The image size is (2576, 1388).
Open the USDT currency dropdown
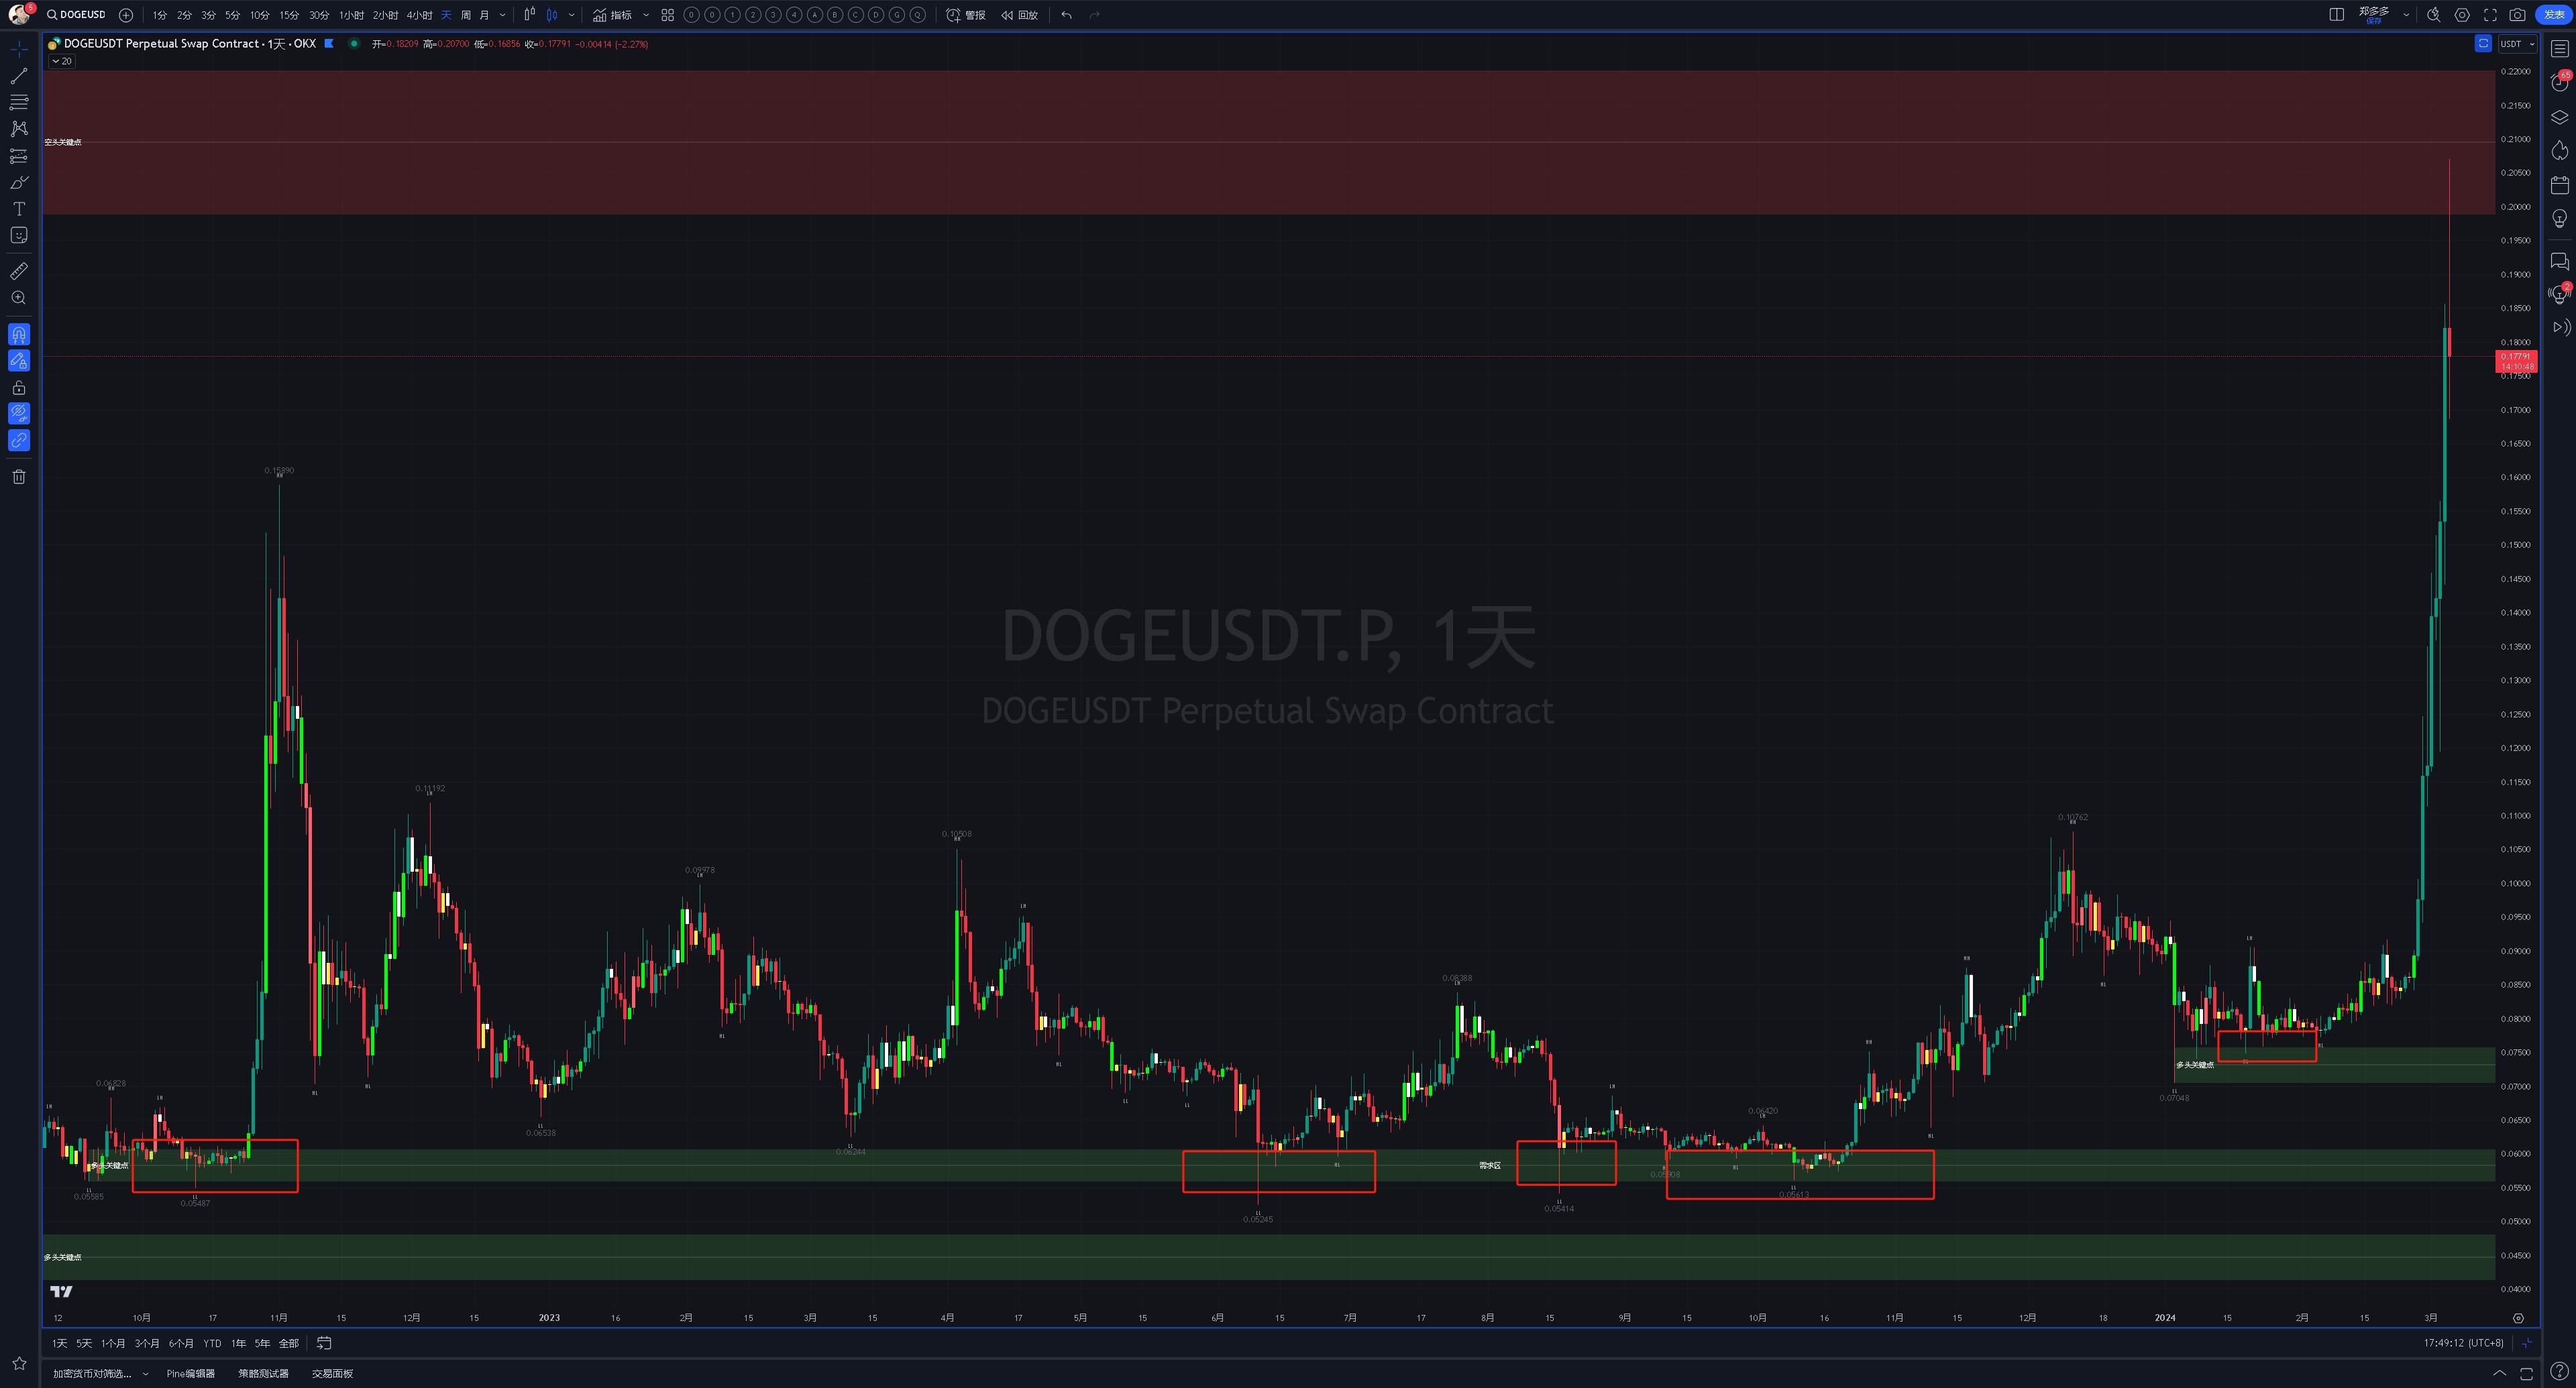pyautogui.click(x=2518, y=43)
